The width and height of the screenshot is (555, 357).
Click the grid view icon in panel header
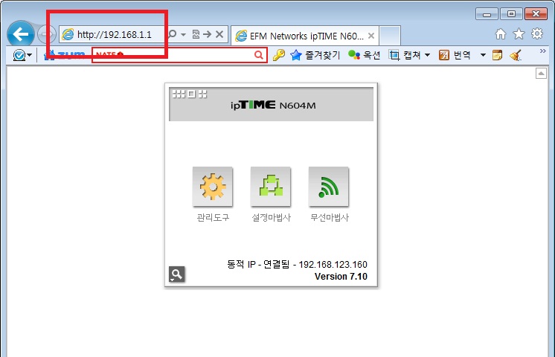179,94
